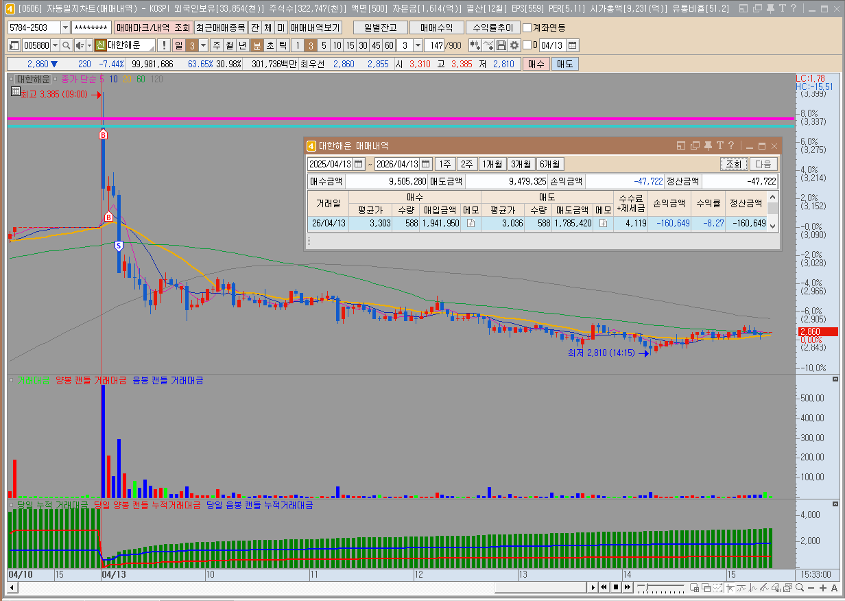Open the stock code 005880 dropdown arrow
845x601 pixels.
(x=55, y=45)
